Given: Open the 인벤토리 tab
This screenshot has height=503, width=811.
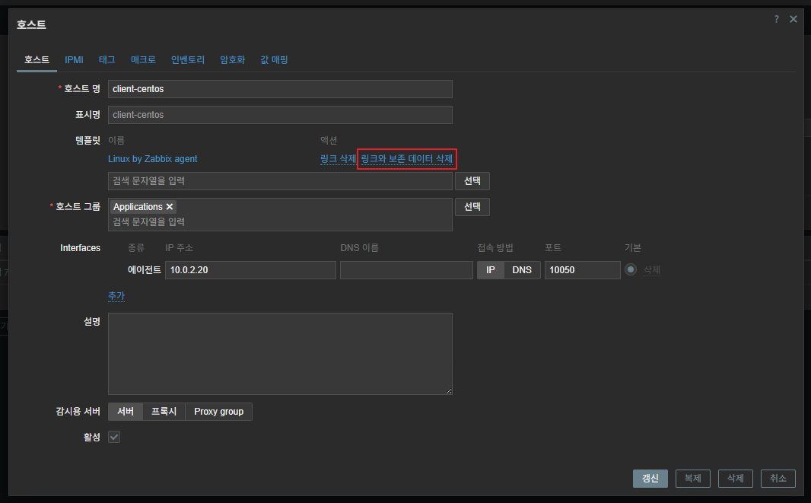Looking at the screenshot, I should pos(188,59).
